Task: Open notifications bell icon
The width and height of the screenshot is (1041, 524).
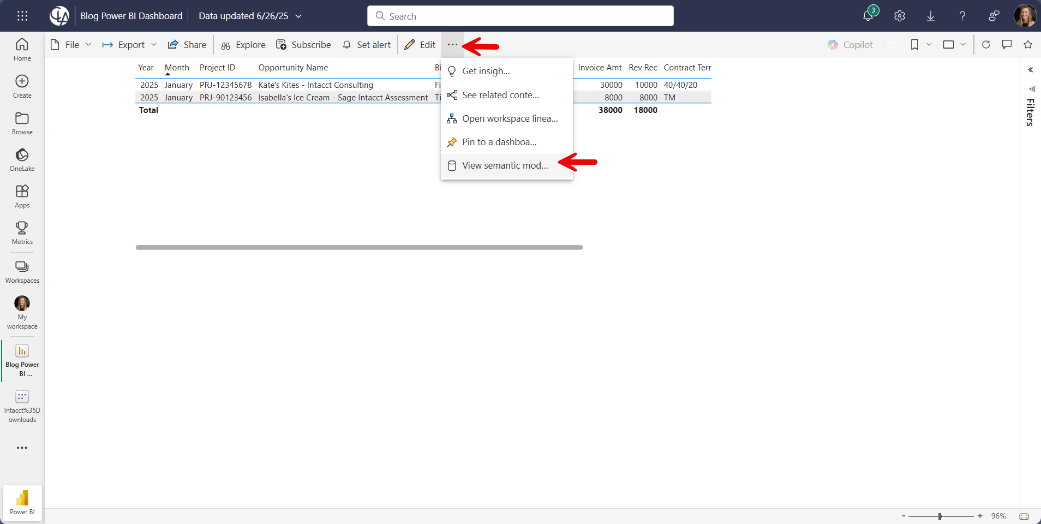Action: (x=868, y=16)
